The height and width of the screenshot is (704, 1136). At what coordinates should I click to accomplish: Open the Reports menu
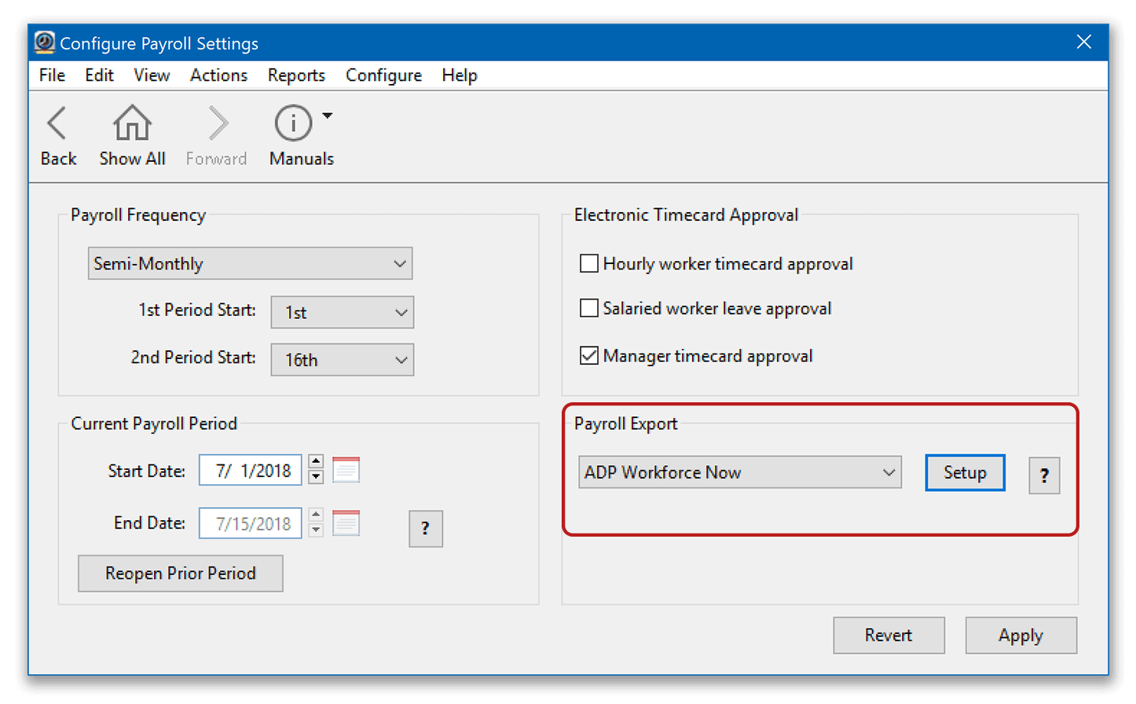[296, 75]
